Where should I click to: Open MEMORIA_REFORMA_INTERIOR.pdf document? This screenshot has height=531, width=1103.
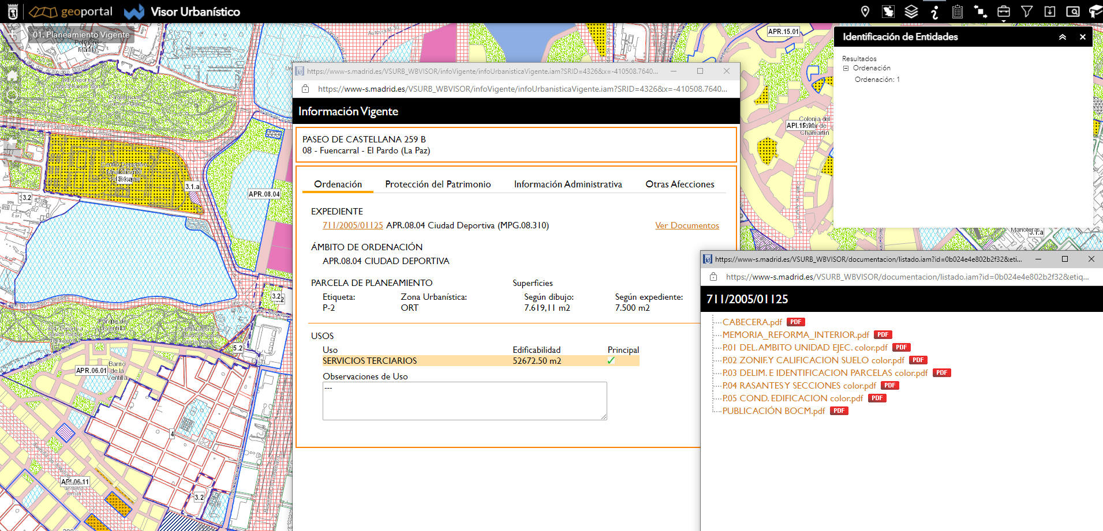coord(795,335)
